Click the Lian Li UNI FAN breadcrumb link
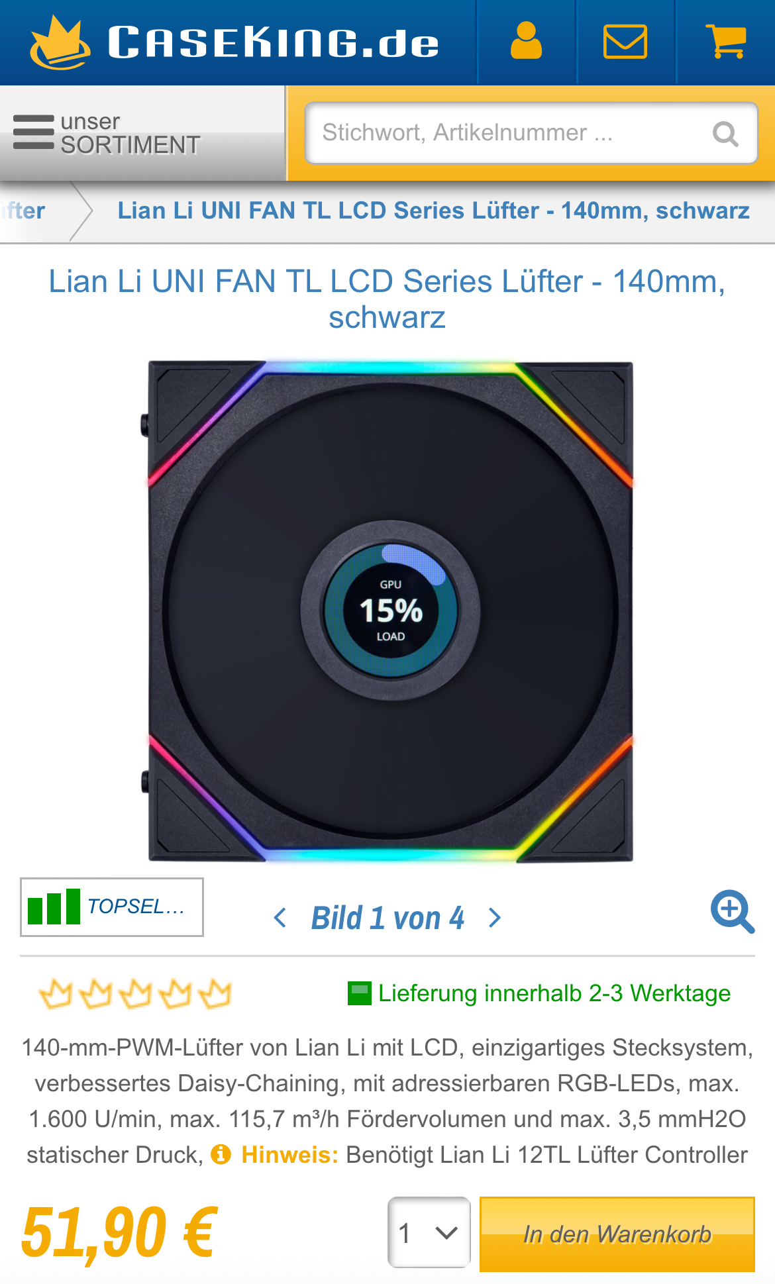Screen dimensions: 775x1284 point(434,211)
